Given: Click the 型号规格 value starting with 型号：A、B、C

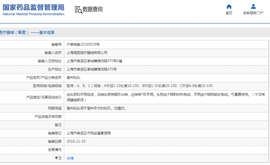Looking at the screenshot, I should pos(139,86).
